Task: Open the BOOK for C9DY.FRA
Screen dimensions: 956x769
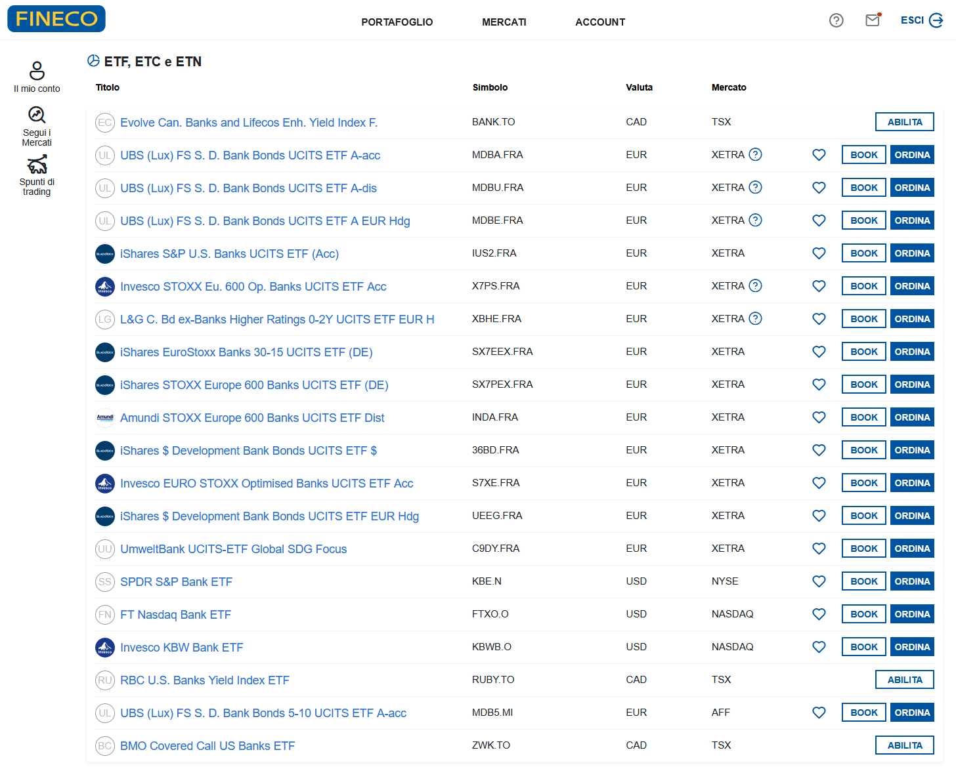Action: (x=864, y=549)
